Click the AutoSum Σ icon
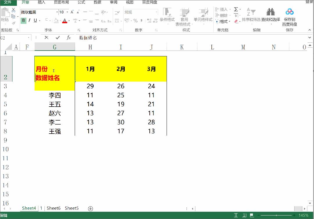This screenshot has height=219, width=314. click(x=235, y=10)
